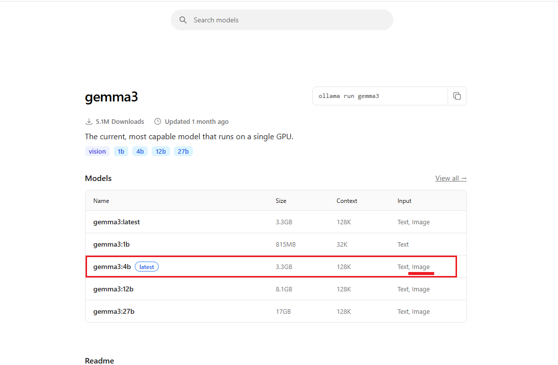Click the 17GB size cell
This screenshot has height=365, width=558.
pos(283,312)
